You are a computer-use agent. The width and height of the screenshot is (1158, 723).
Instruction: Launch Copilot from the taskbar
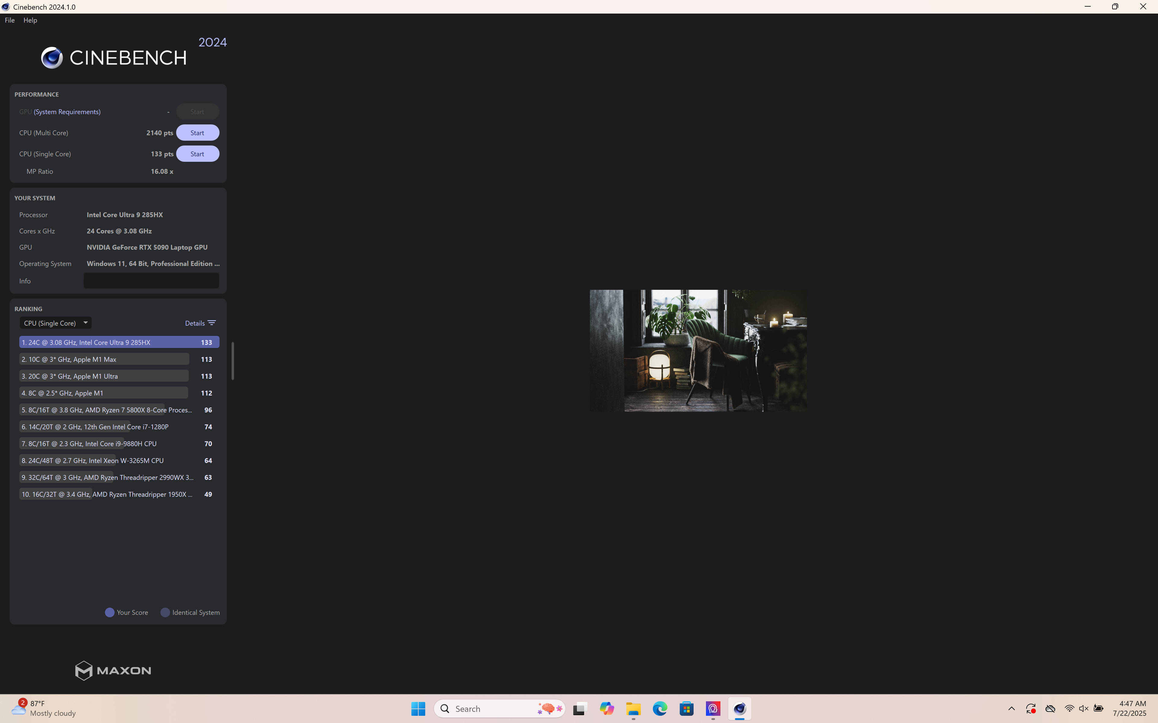click(607, 709)
